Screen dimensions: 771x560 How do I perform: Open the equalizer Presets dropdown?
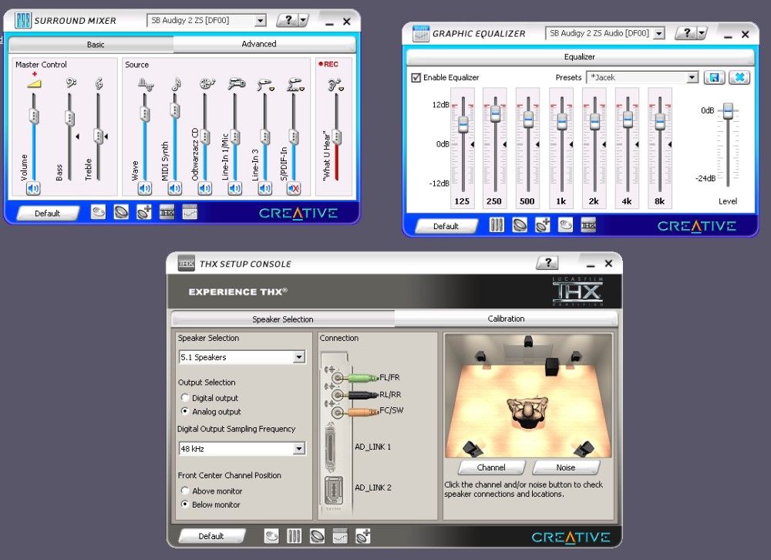[692, 77]
